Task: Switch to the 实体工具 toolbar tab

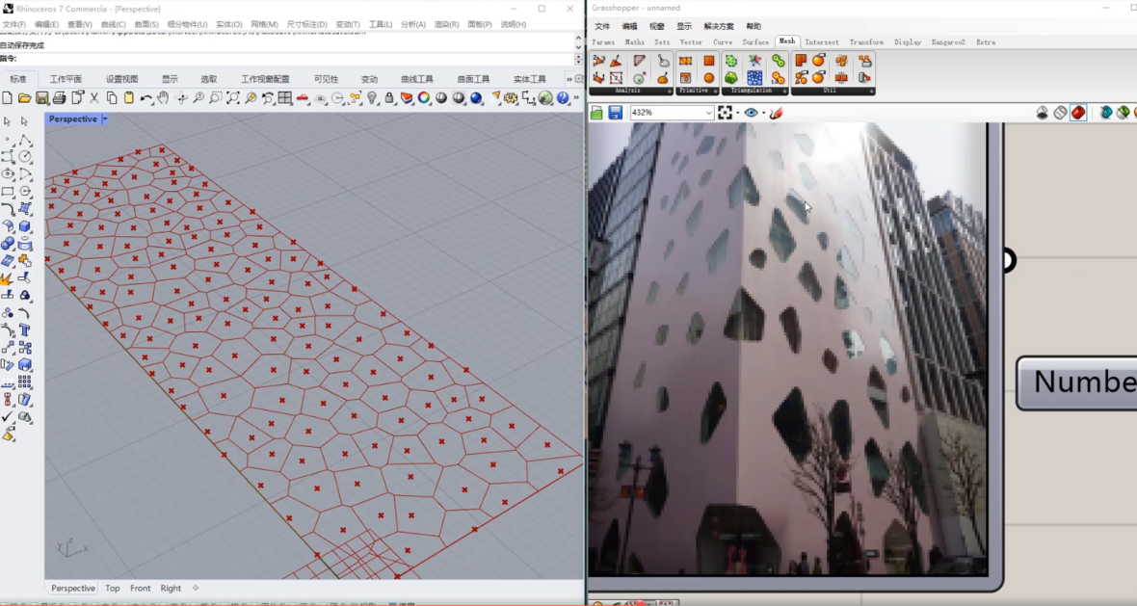Action: point(529,79)
